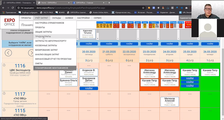Select the Карачева Татьяна employee card

tap(88, 34)
